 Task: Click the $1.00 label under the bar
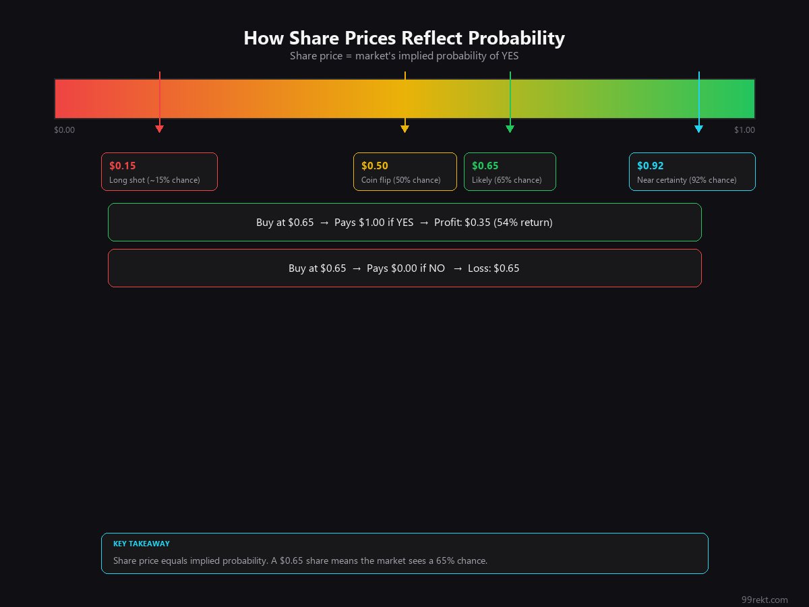pyautogui.click(x=744, y=130)
